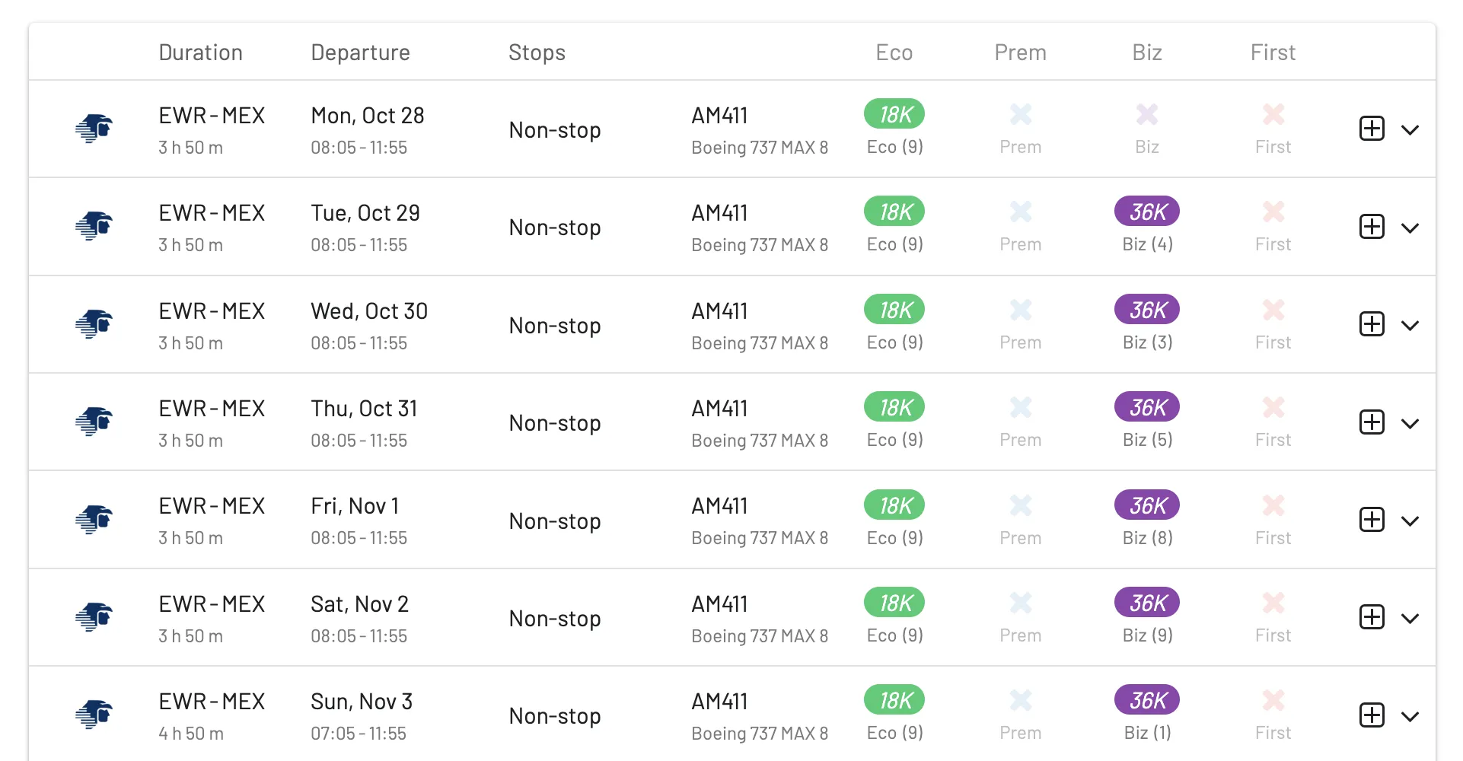The image size is (1463, 761).
Task: Select the 18K Eco fare for Mon, Oct 28
Action: coord(894,114)
